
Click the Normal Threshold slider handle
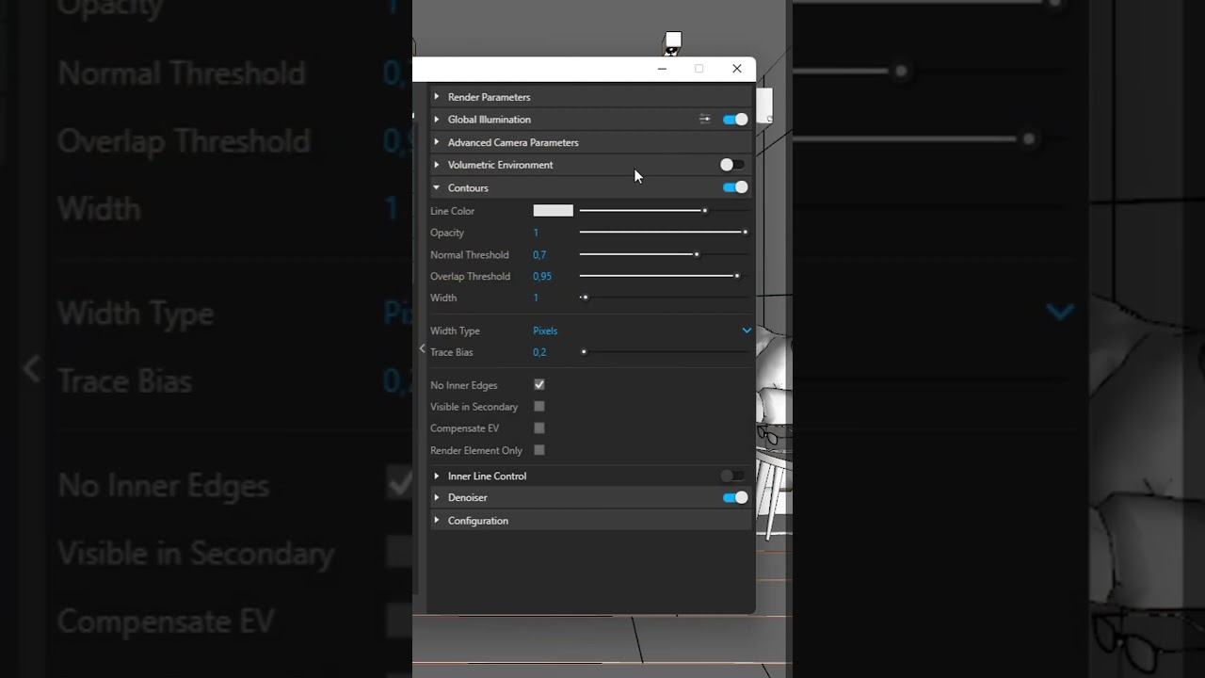point(697,254)
